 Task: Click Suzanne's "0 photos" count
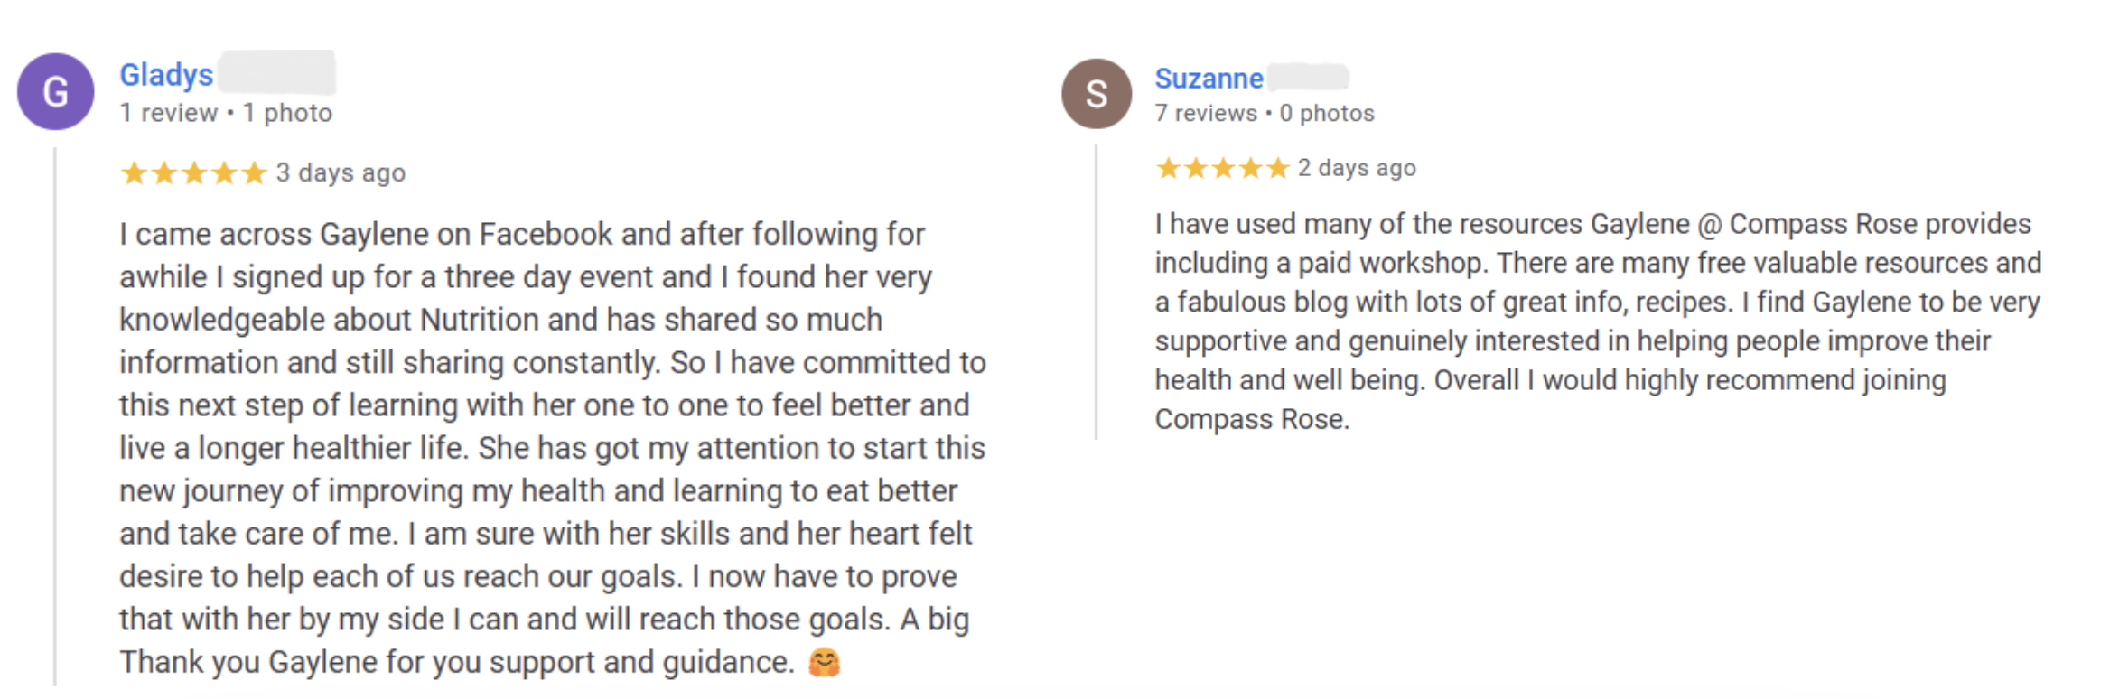click(1327, 113)
